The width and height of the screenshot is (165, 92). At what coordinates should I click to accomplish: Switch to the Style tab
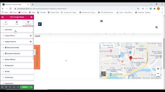tap(17, 23)
